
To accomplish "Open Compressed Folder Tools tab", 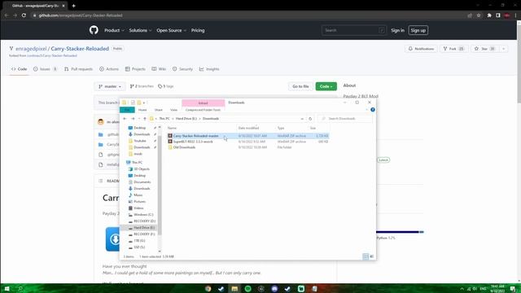I will (x=203, y=110).
